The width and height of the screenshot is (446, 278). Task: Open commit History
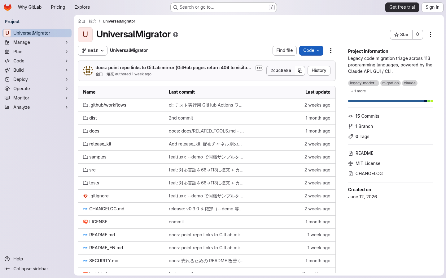[319, 71]
